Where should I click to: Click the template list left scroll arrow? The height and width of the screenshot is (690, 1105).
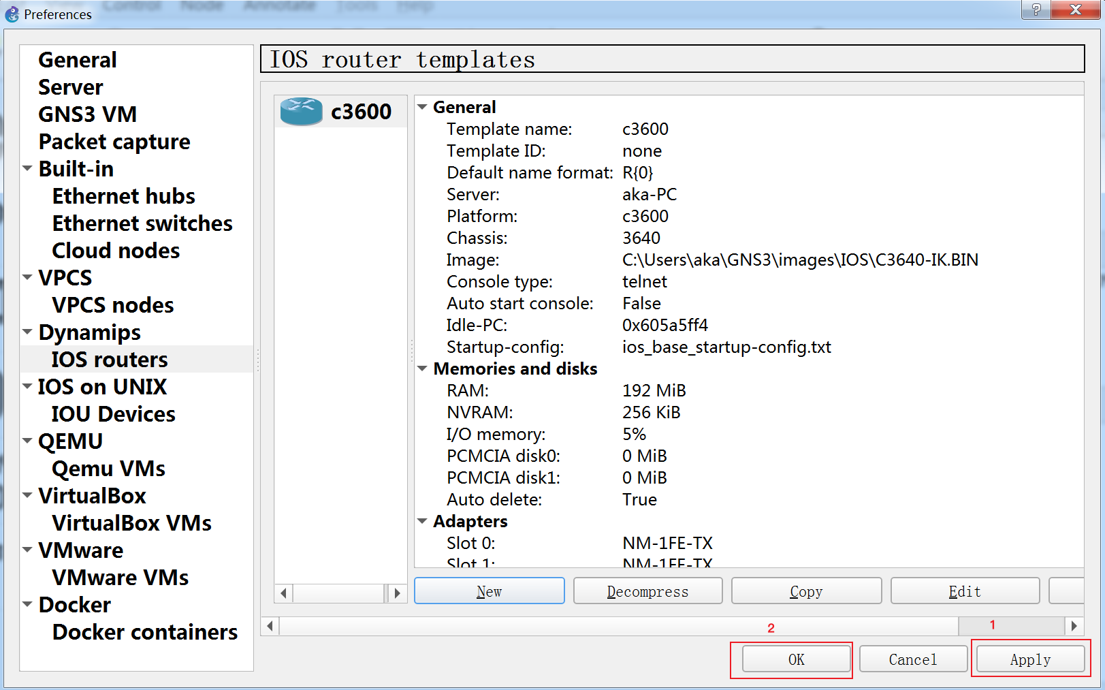pyautogui.click(x=284, y=593)
